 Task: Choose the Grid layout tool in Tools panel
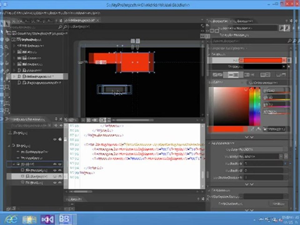pos(7,95)
